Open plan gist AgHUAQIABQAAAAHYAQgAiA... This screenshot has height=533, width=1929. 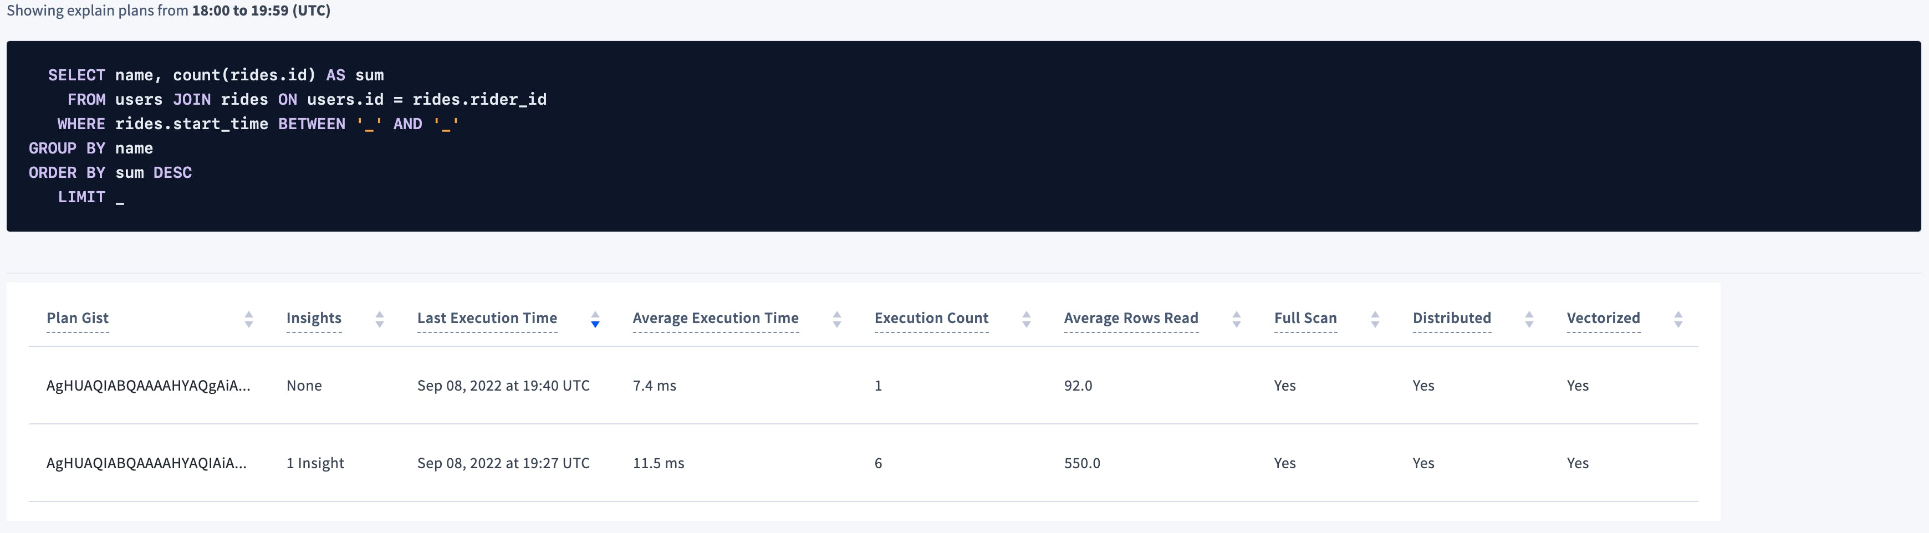(x=148, y=386)
